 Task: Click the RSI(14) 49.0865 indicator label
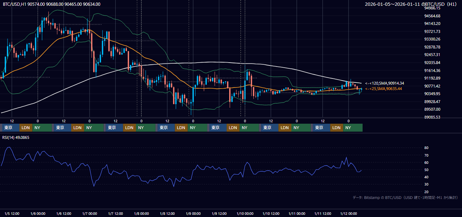pos(16,137)
